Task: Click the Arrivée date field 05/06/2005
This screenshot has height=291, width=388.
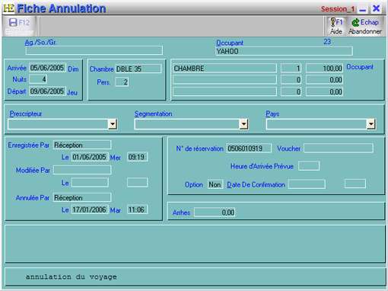Action: tap(47, 68)
